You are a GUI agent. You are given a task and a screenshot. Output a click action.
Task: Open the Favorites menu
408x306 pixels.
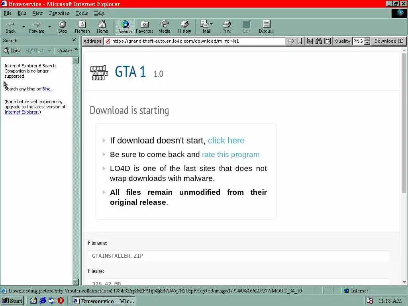[x=59, y=13]
